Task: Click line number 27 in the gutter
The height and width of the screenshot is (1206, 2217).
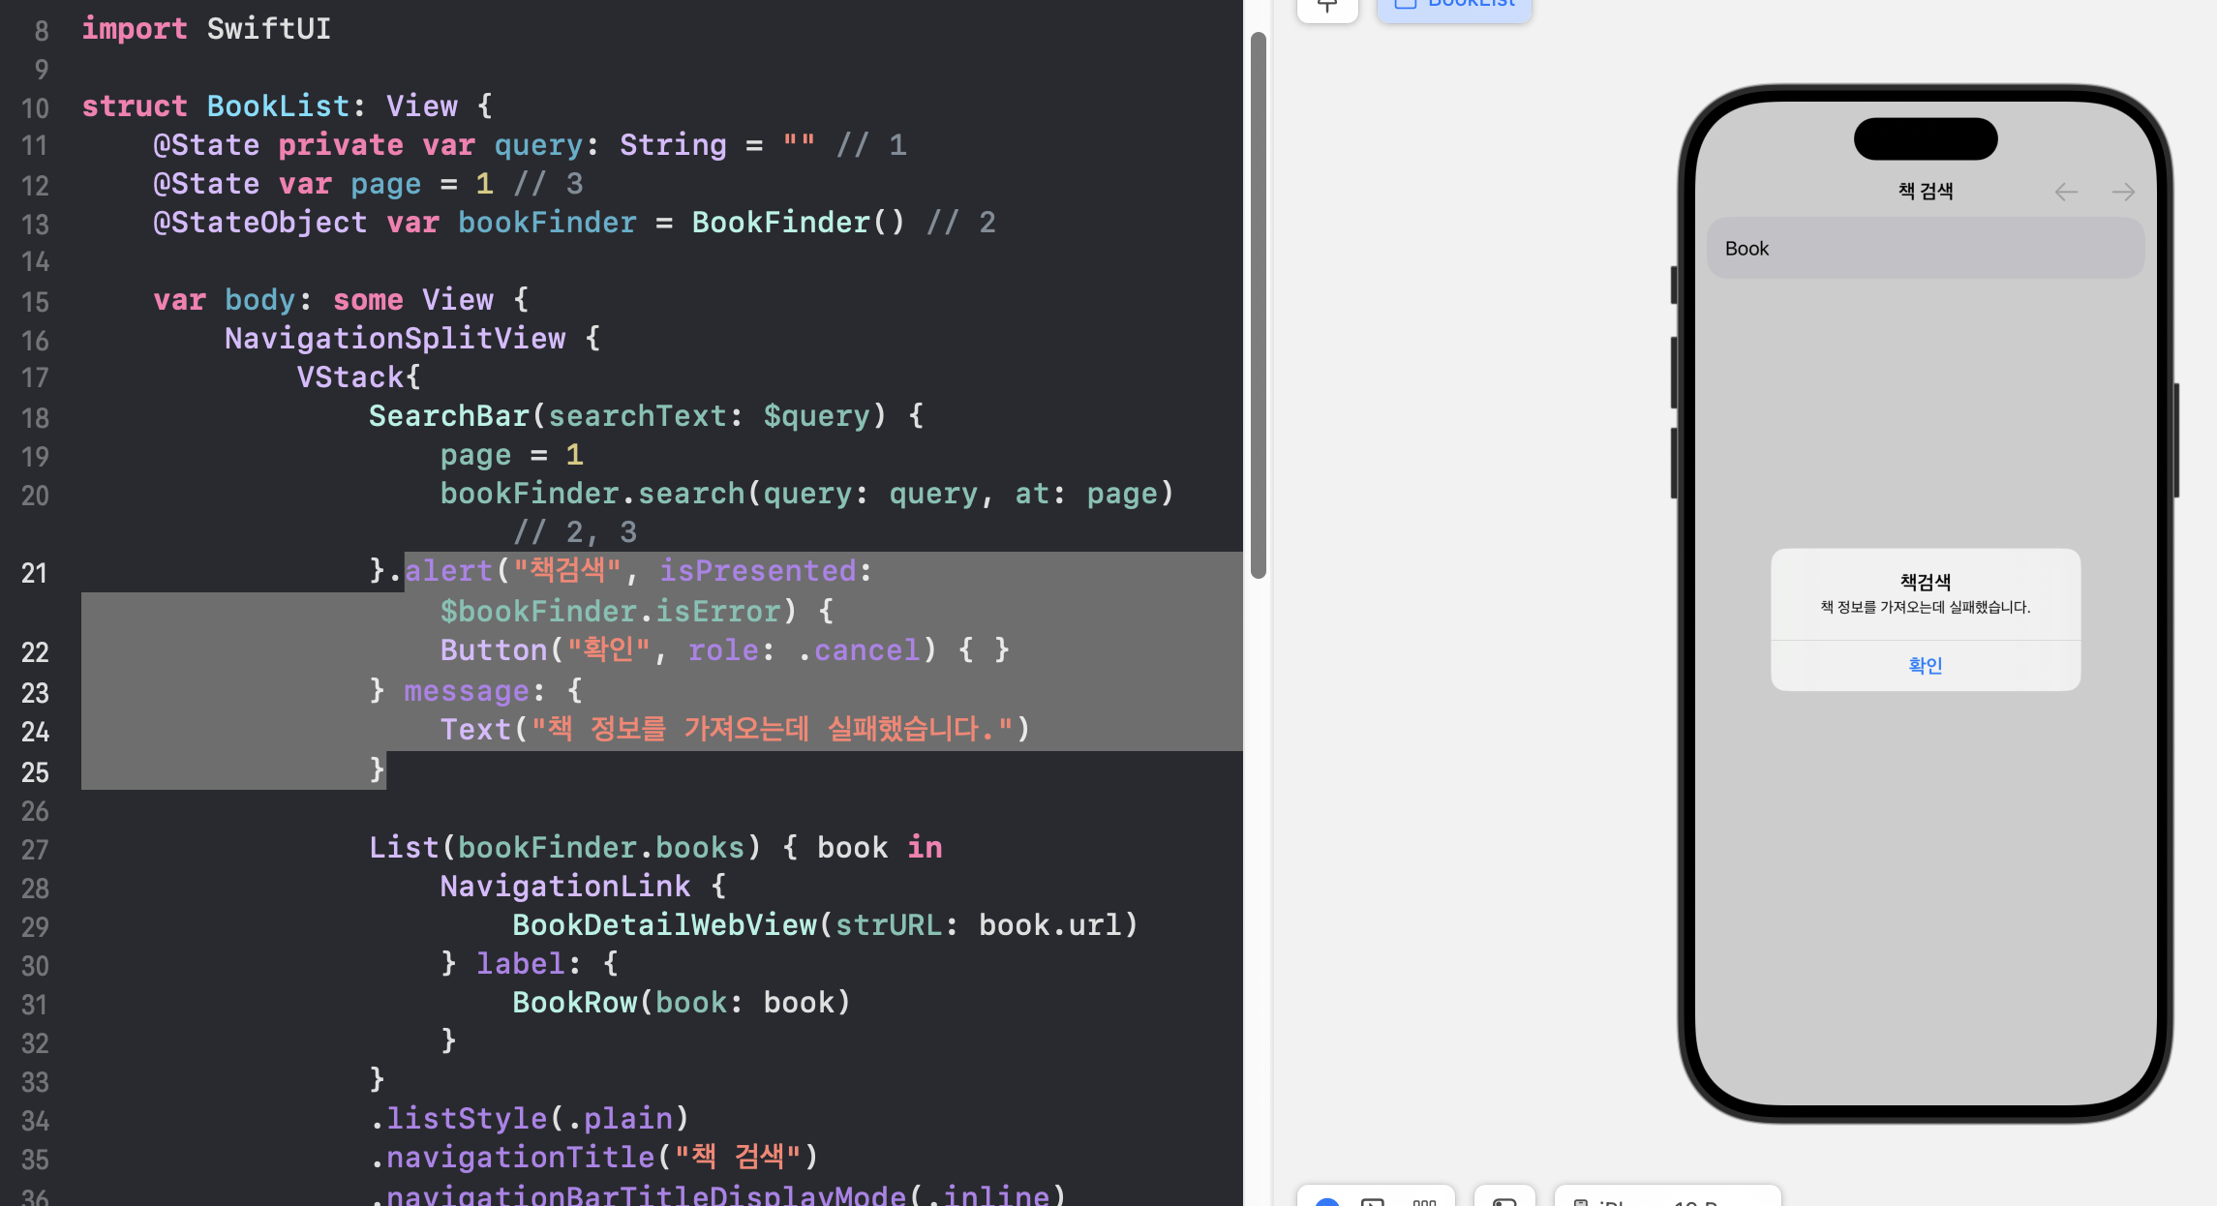Action: coord(35,850)
